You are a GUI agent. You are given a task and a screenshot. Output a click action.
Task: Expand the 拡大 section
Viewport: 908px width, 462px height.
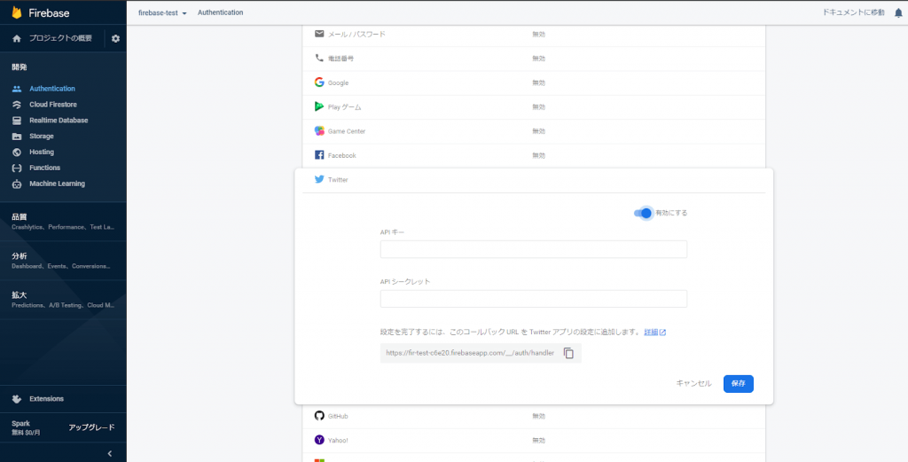click(x=63, y=300)
